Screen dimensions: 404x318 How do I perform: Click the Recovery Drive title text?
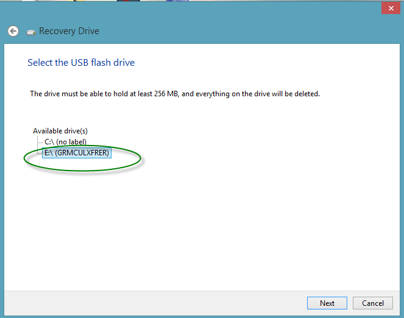click(69, 31)
